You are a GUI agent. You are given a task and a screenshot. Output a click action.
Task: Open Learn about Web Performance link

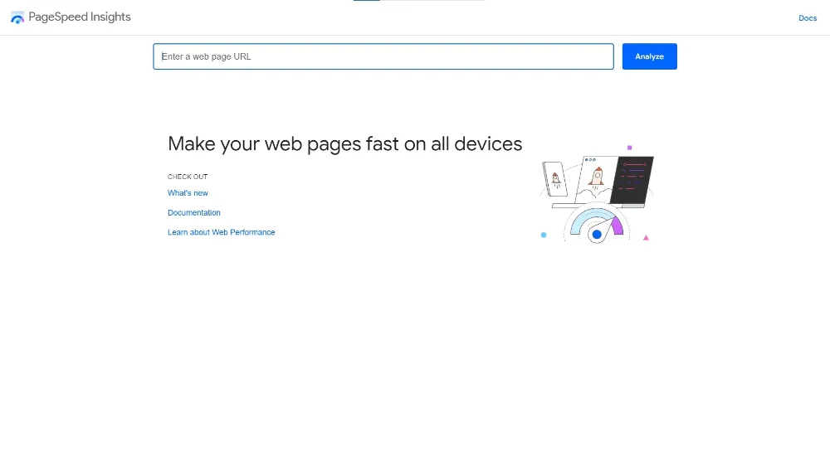[x=222, y=232]
